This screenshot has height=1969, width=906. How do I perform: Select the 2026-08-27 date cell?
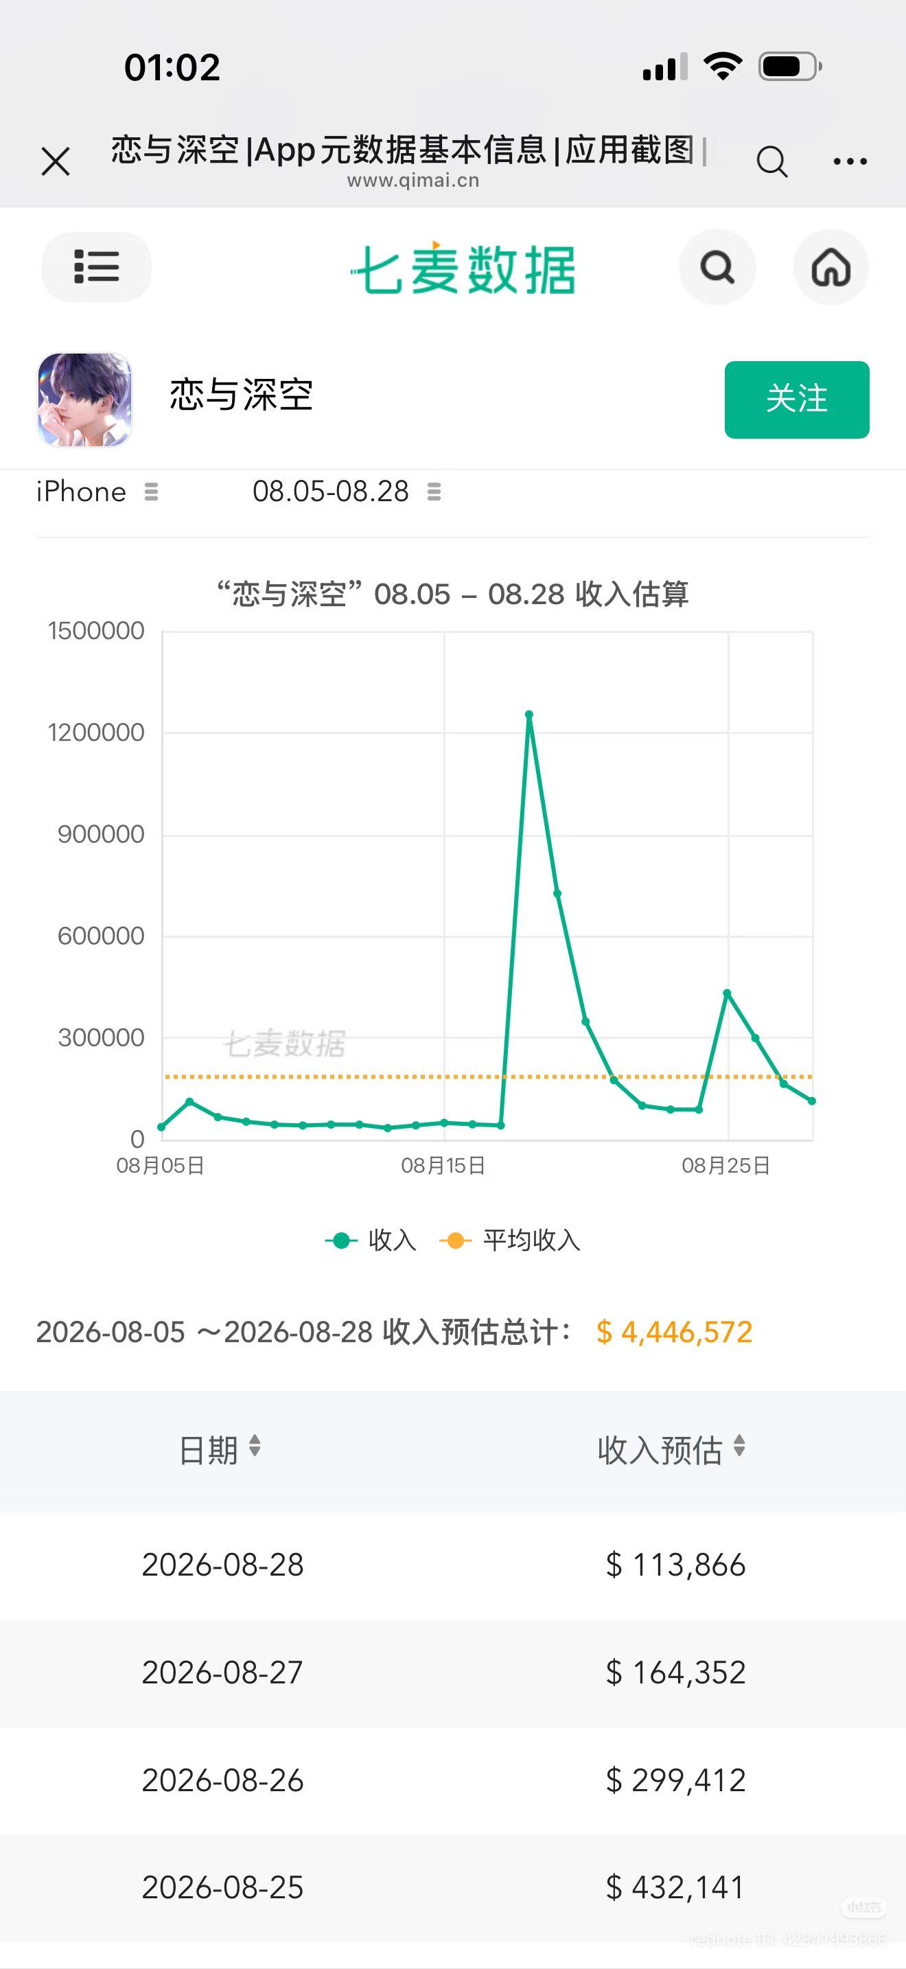[x=223, y=1672]
